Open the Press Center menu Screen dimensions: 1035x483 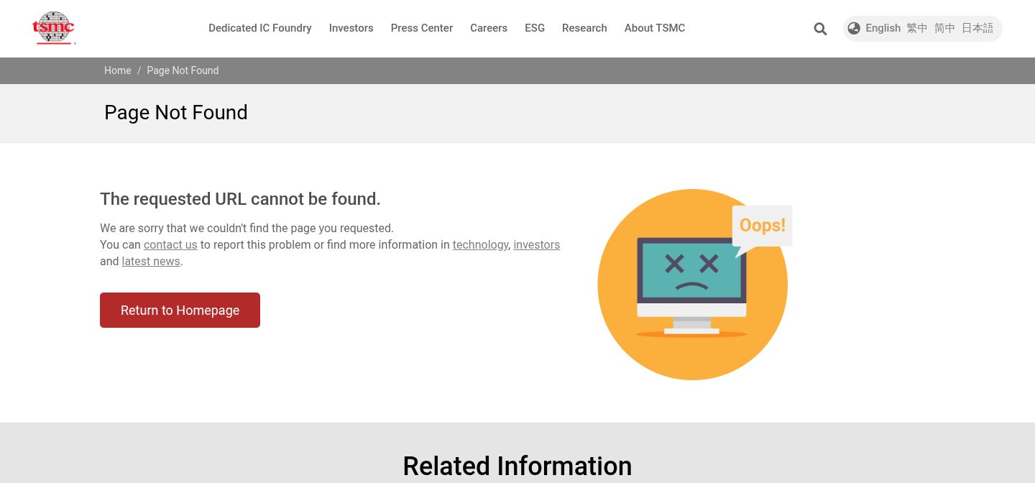[x=422, y=28]
